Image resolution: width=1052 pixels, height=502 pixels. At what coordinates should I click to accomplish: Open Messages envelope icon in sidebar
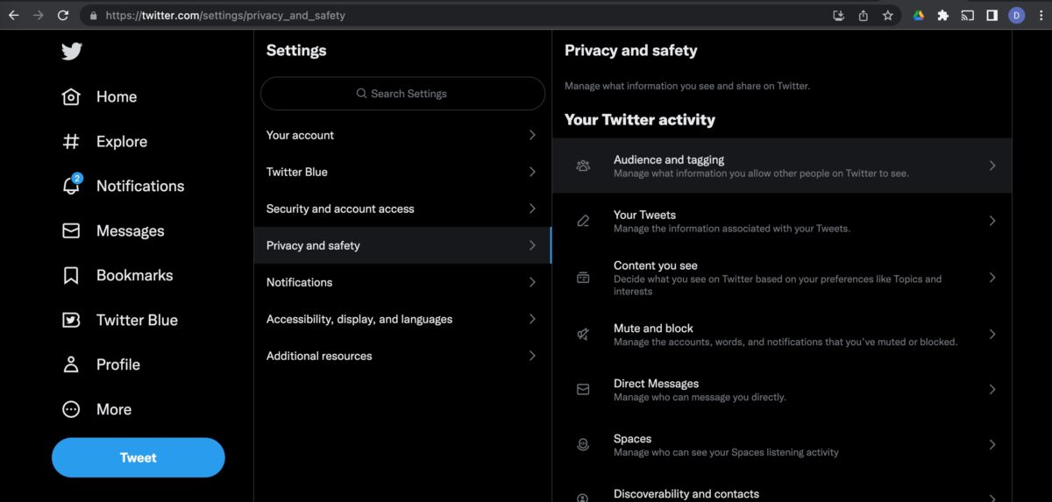click(x=71, y=231)
